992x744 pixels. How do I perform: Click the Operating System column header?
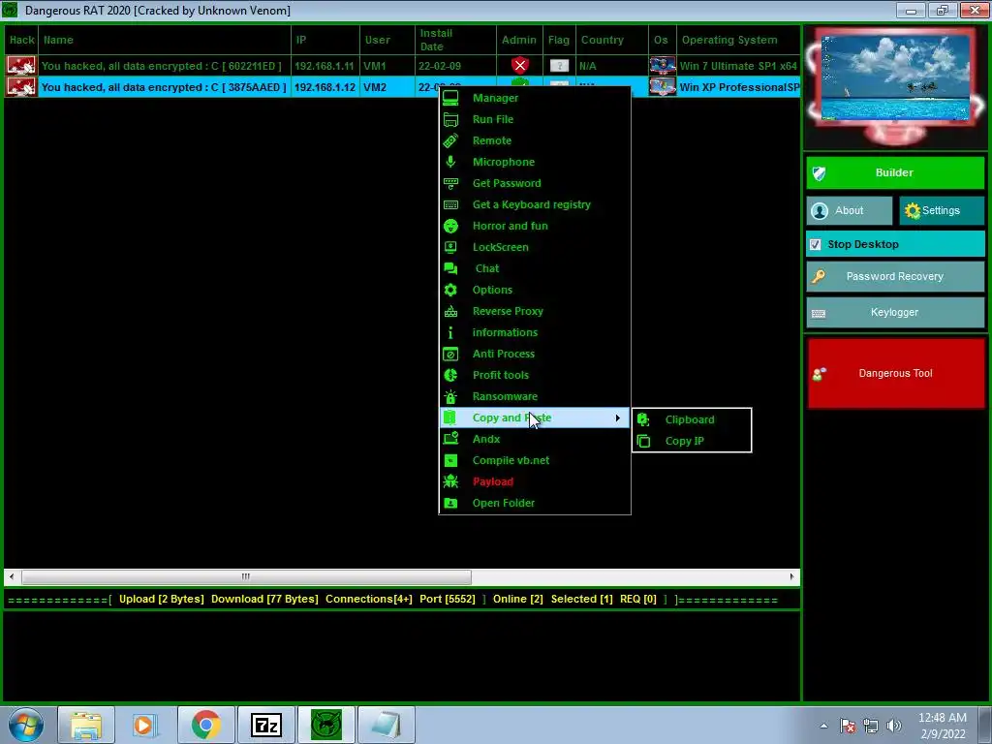[737, 40]
